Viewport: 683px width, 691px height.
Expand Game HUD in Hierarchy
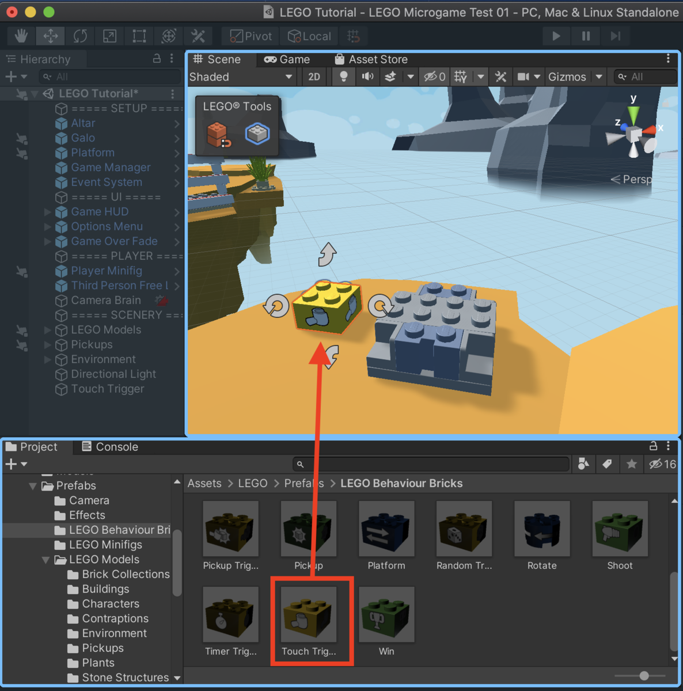[x=48, y=212]
